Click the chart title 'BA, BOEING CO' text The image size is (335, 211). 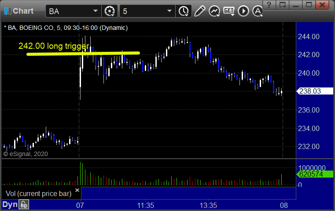(30, 28)
